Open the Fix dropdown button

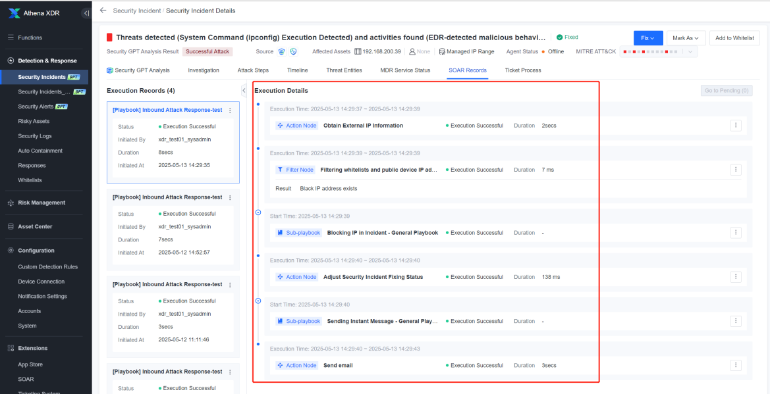point(648,37)
